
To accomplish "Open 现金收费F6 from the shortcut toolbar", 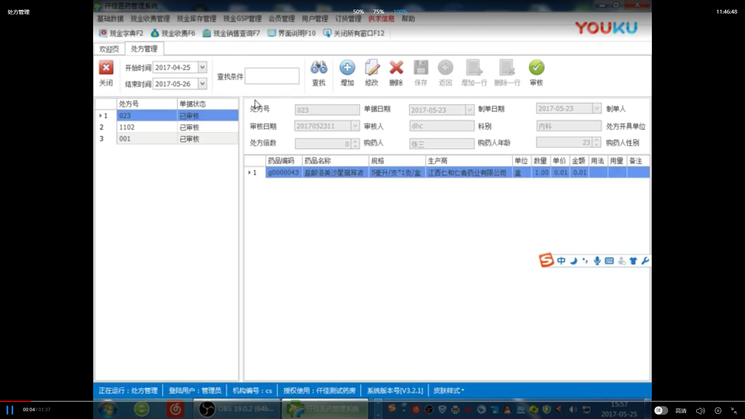I will [x=173, y=33].
